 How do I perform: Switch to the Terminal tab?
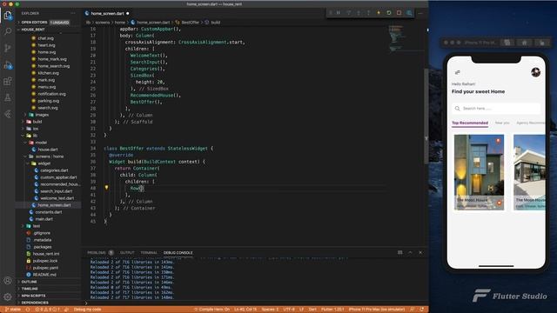149,253
